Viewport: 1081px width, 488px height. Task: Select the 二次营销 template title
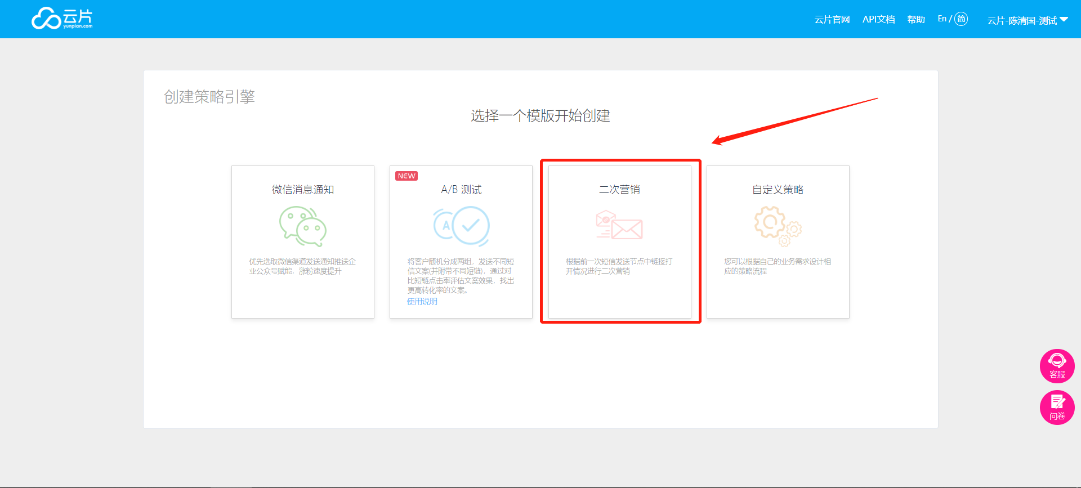pyautogui.click(x=619, y=190)
